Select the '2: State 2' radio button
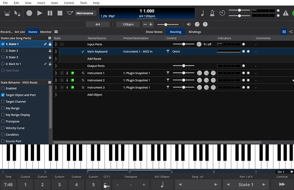 pos(3,51)
